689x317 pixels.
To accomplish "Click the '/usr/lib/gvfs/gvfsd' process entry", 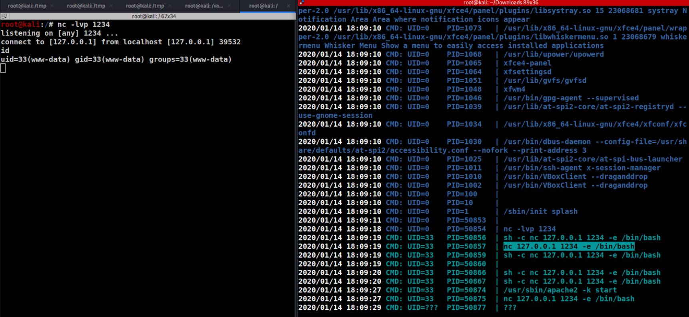I will [545, 81].
